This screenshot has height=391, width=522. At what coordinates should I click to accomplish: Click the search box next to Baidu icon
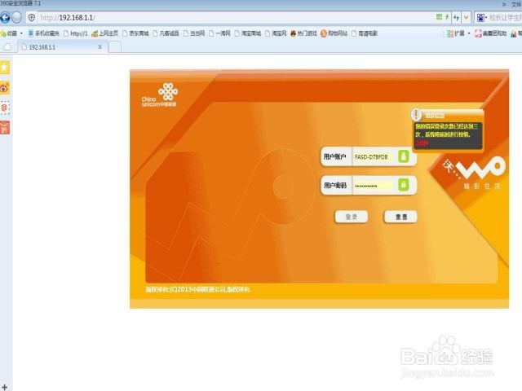pyautogui.click(x=506, y=17)
